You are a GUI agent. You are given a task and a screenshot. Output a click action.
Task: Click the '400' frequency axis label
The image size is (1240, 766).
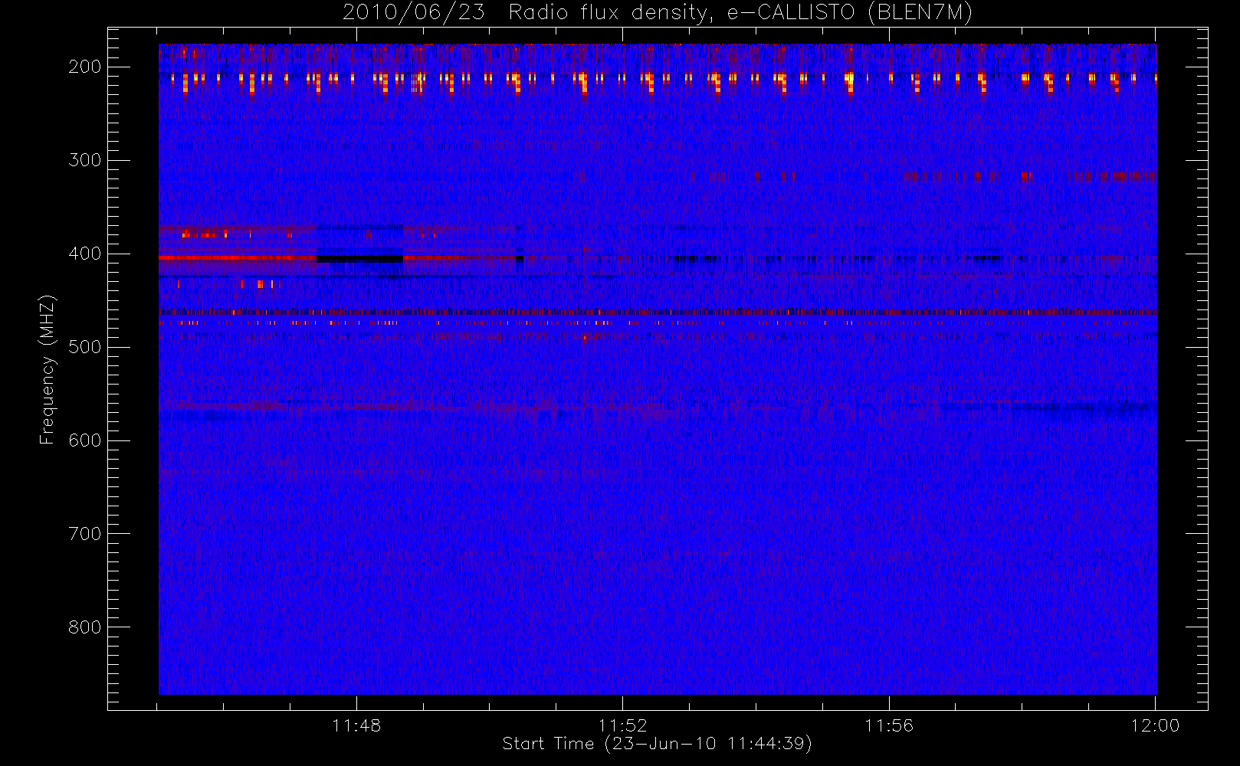tap(84, 254)
